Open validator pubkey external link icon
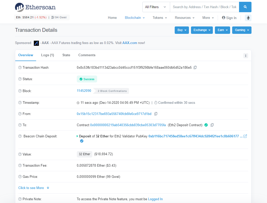The height and width of the screenshot is (203, 267). click(x=245, y=136)
